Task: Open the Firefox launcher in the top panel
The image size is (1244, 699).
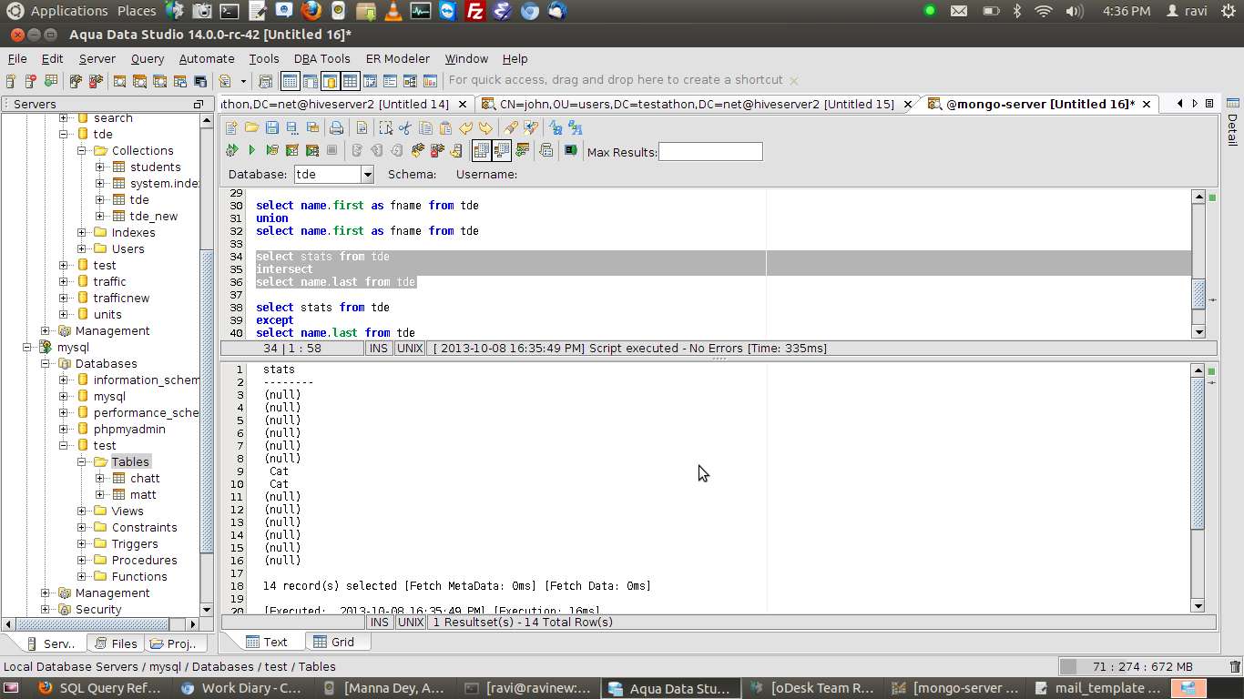Action: pyautogui.click(x=311, y=11)
